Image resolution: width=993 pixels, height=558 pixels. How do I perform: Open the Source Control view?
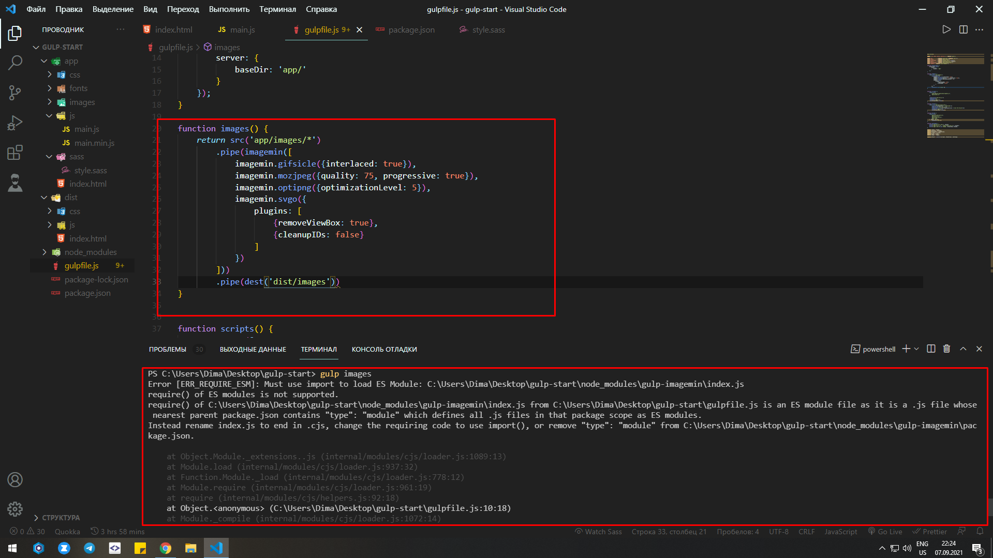point(15,93)
